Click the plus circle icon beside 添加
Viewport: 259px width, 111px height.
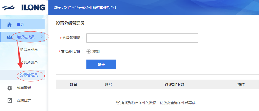pyautogui.click(x=89, y=51)
